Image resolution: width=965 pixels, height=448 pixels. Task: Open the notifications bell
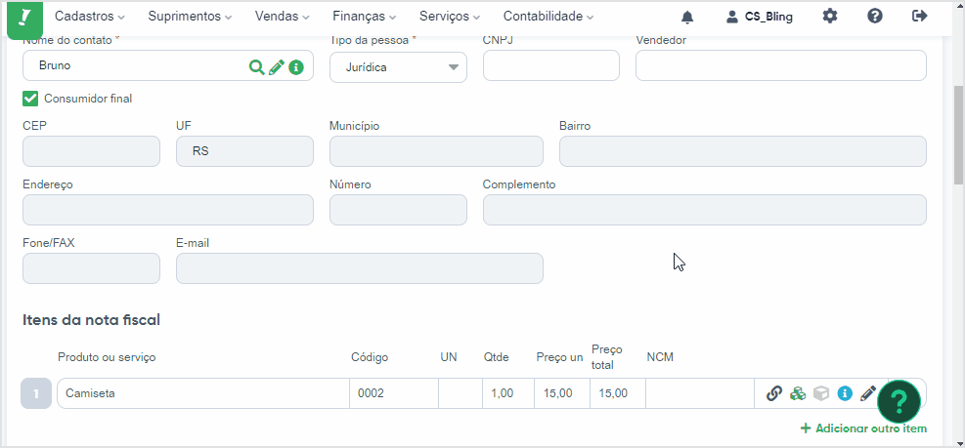coord(687,18)
